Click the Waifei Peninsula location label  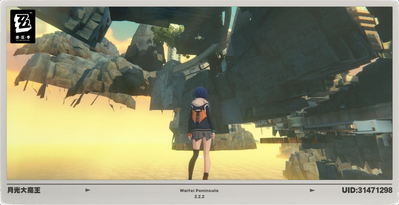coord(199,191)
